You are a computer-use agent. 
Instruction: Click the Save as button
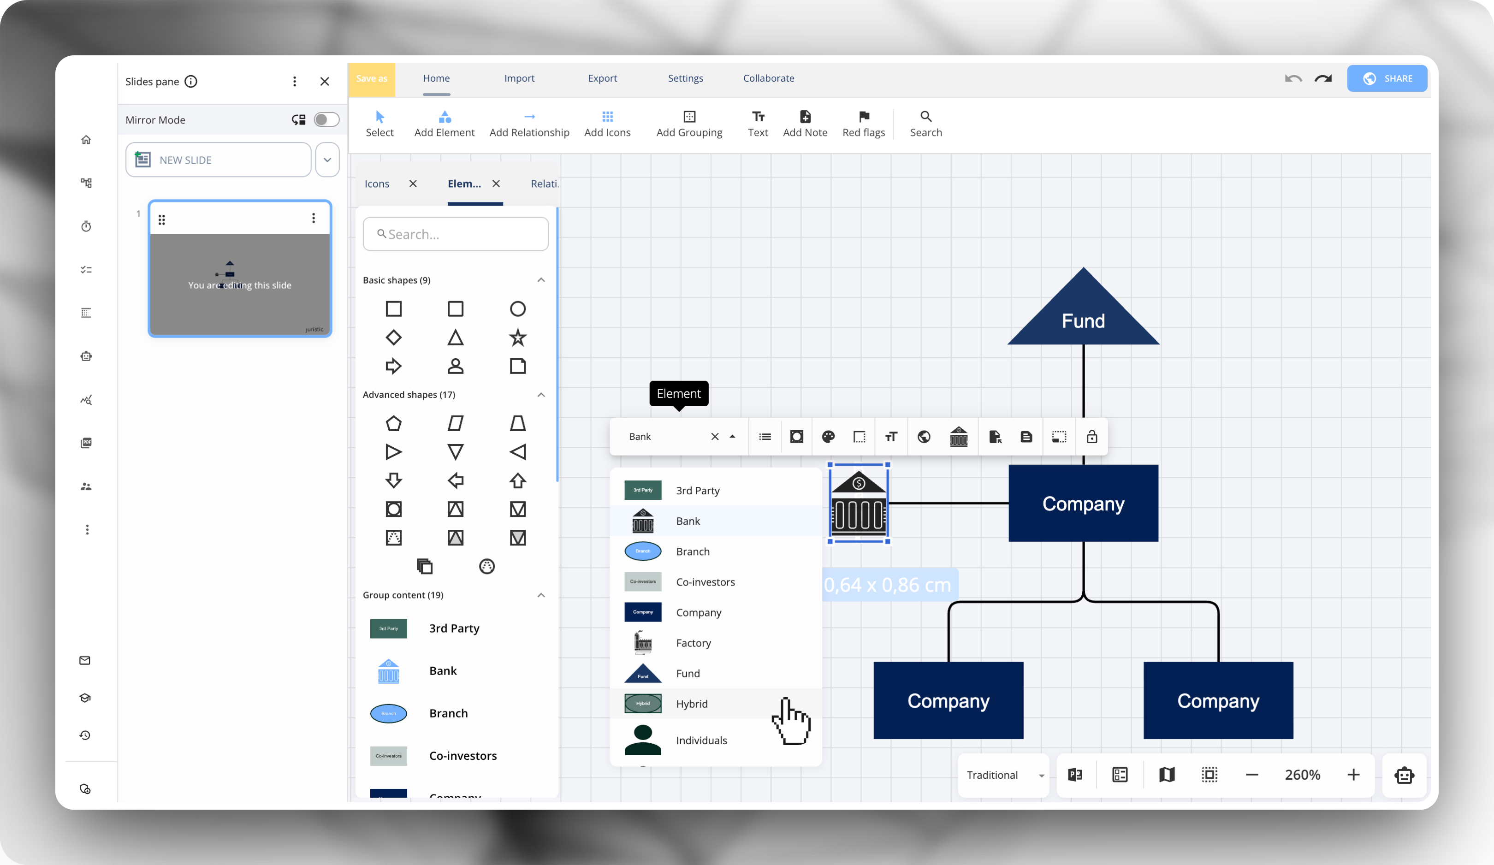click(x=371, y=78)
